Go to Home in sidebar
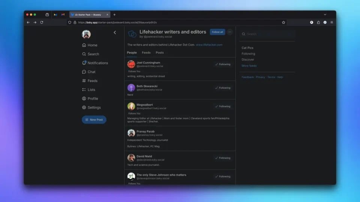 click(x=90, y=45)
